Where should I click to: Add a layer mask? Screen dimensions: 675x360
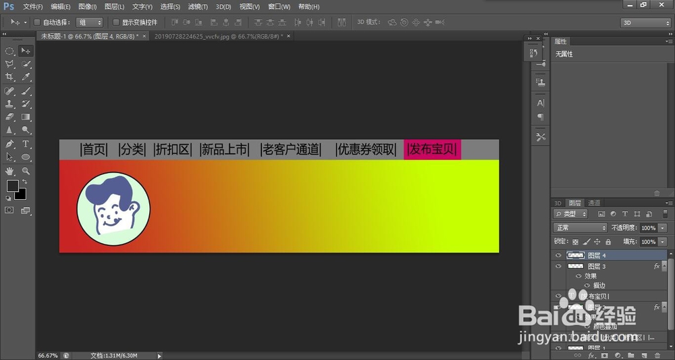coord(604,355)
